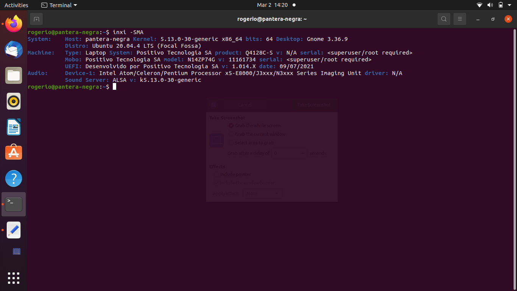This screenshot has width=517, height=291.
Task: Click the terminal vertical scrollbar
Action: click(x=515, y=160)
